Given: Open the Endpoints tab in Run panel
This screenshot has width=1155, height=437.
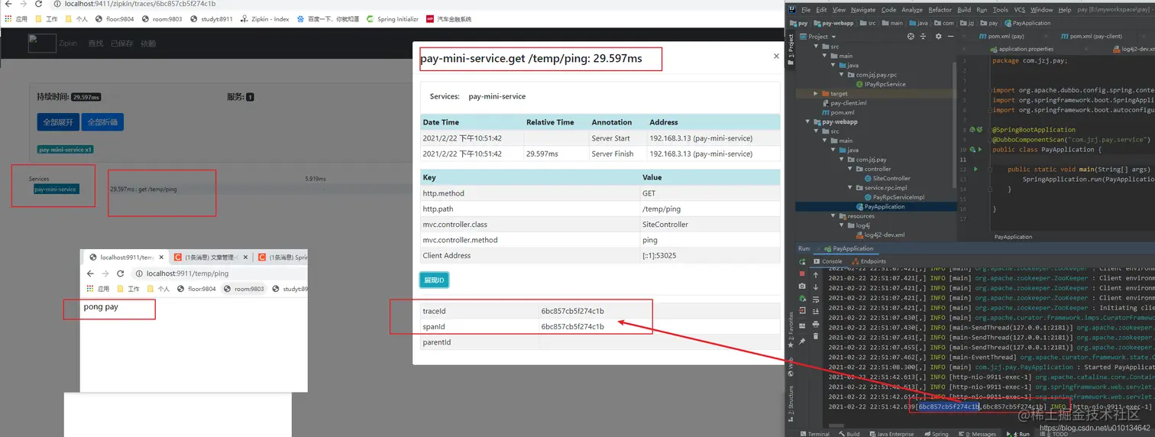Looking at the screenshot, I should click(869, 261).
